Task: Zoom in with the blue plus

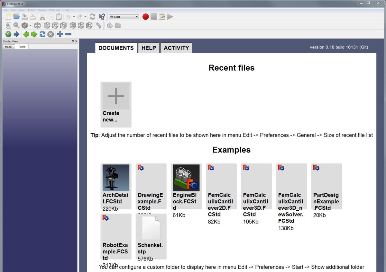Action: pos(60,34)
